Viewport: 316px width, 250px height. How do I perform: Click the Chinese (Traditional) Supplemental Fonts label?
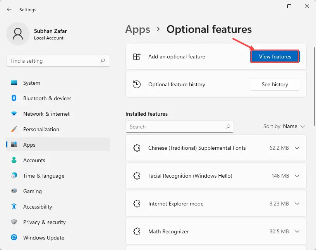click(197, 148)
